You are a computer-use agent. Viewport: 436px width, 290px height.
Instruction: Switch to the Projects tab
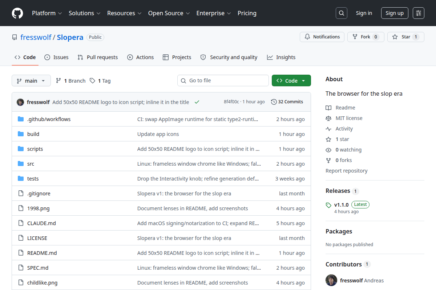point(177,57)
